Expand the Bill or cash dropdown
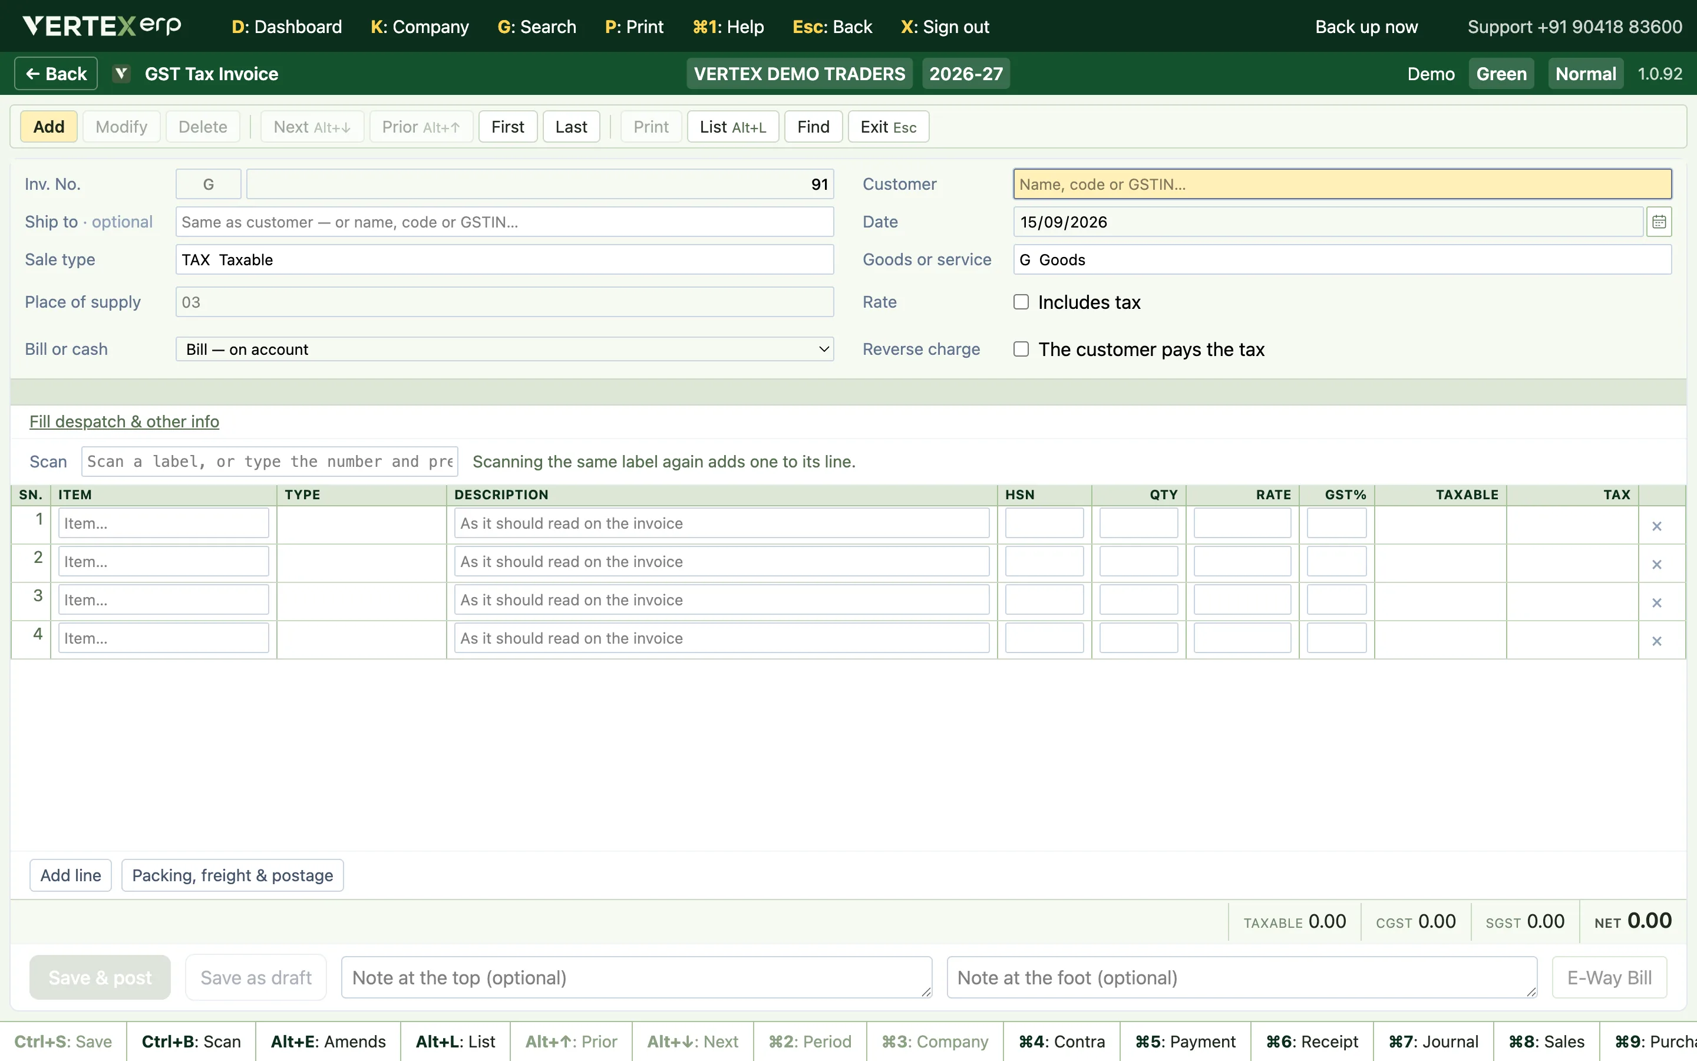Image resolution: width=1697 pixels, height=1061 pixels. pos(504,349)
